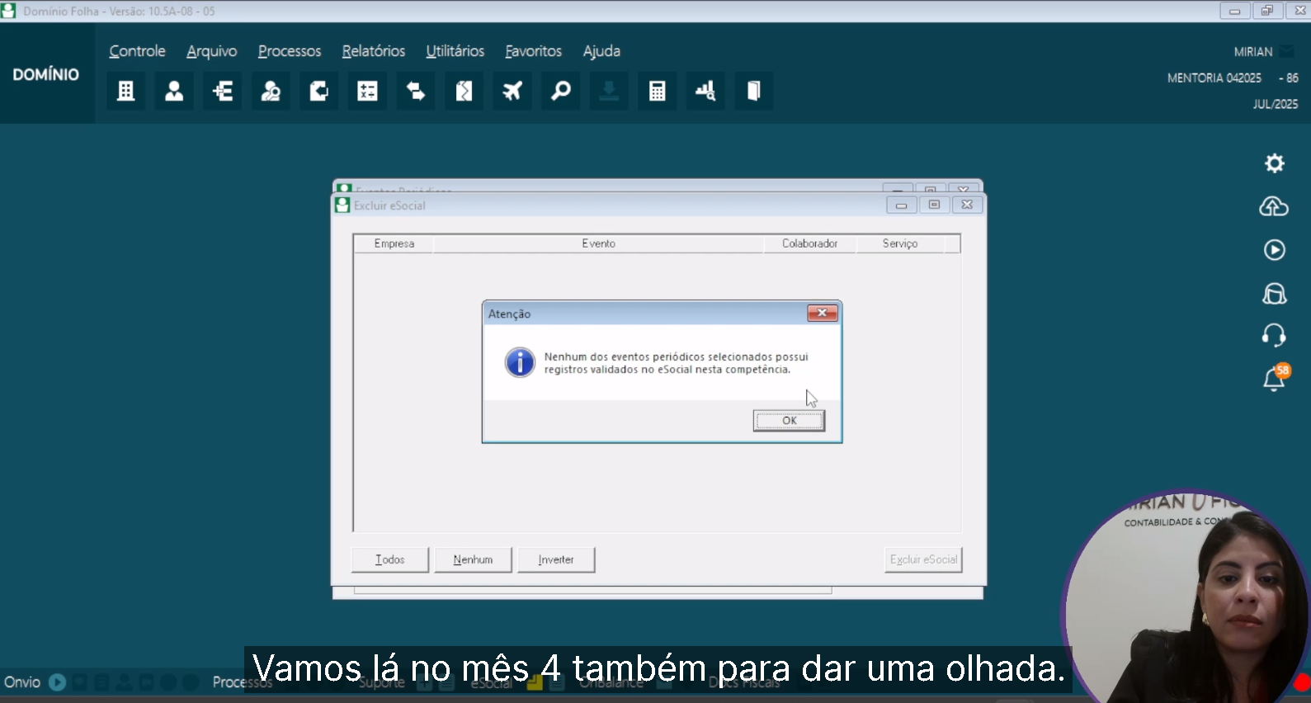Maximize the Excluir eSocial window

934,205
